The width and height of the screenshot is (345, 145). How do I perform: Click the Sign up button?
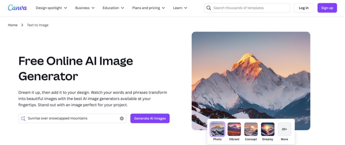(327, 8)
